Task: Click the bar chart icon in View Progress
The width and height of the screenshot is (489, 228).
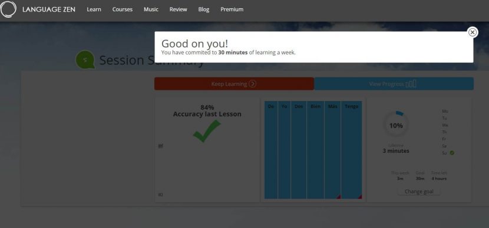Action: [411, 83]
